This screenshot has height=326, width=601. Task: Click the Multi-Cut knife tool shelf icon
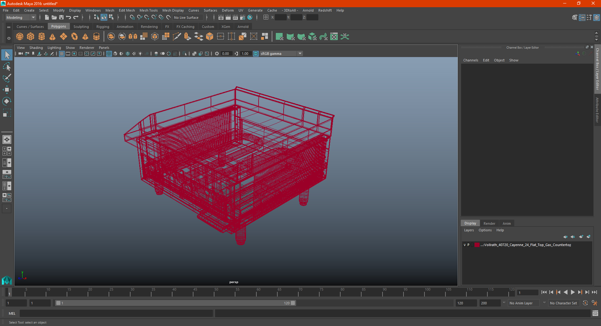click(177, 37)
